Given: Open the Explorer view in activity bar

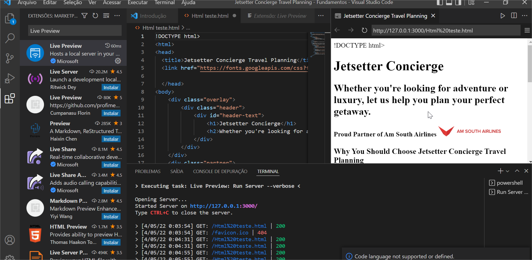Looking at the screenshot, I should coord(10,19).
